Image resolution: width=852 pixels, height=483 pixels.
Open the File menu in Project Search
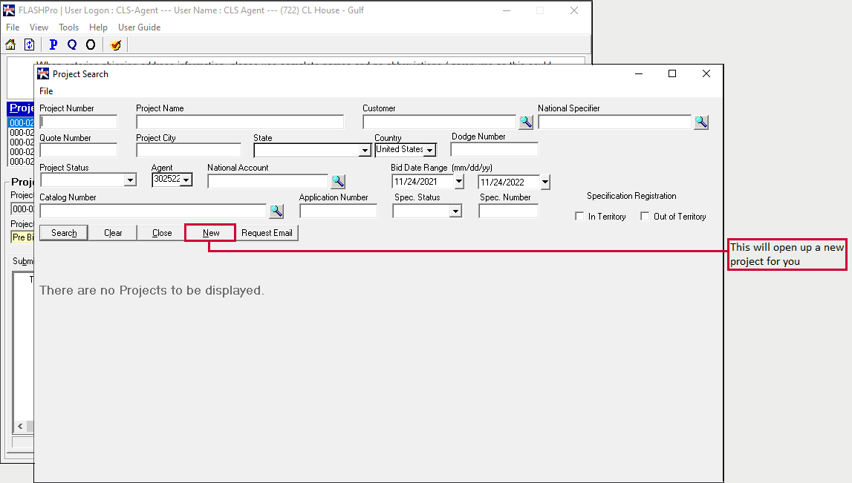(46, 91)
